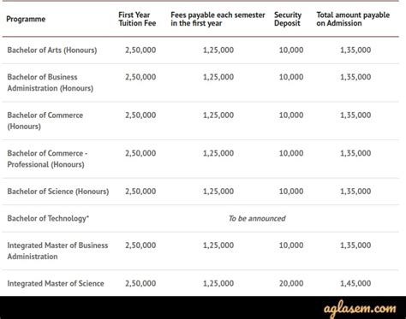Click Bachelor of Commerce - Professional (Honours)
The width and height of the screenshot is (406, 319).
coord(47,159)
